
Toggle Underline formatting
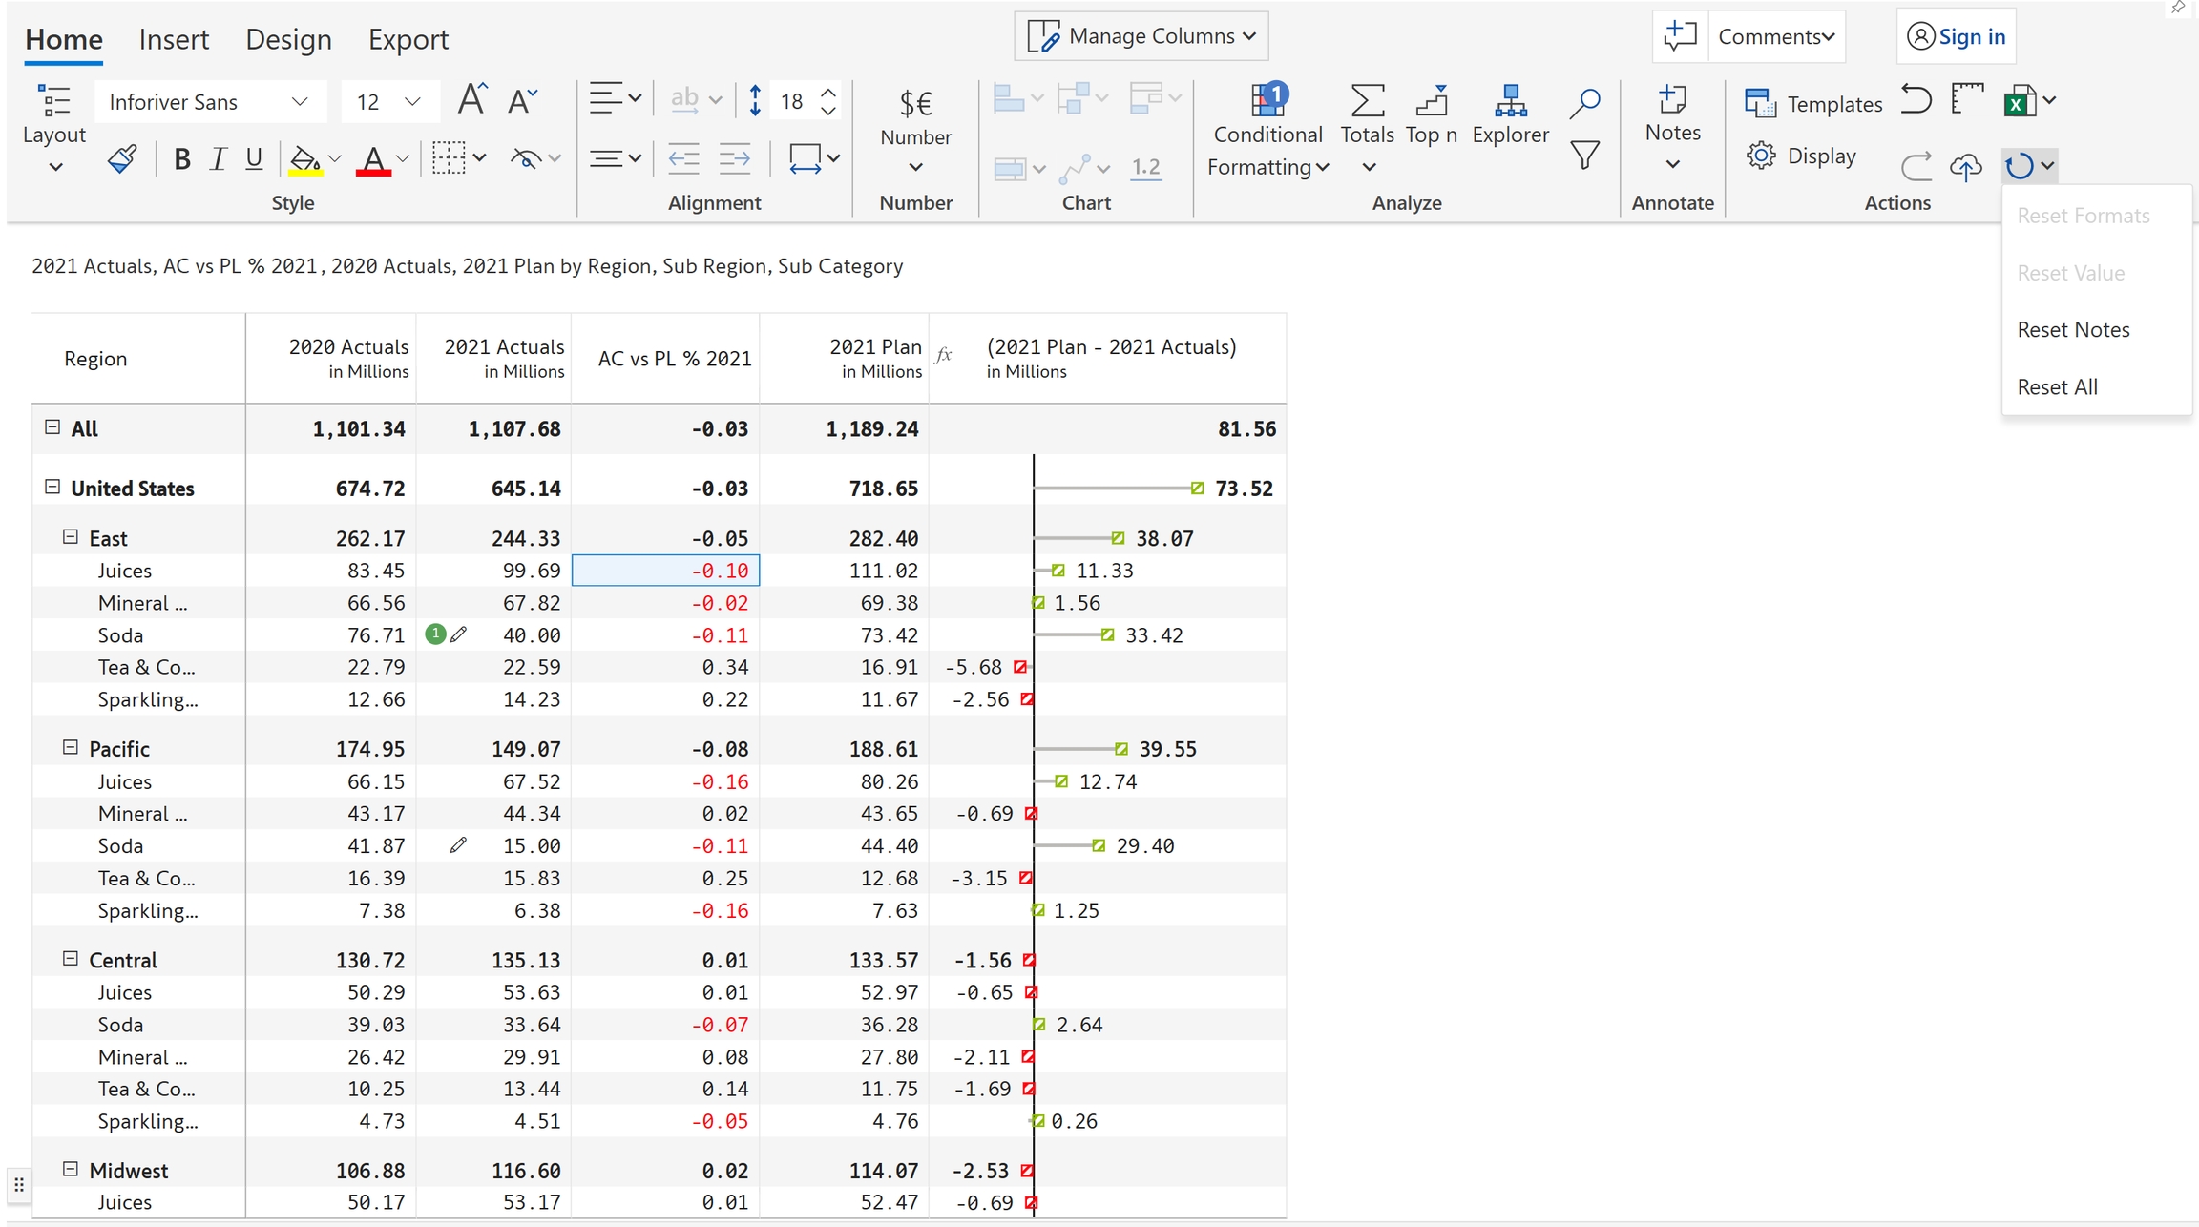pos(254,159)
